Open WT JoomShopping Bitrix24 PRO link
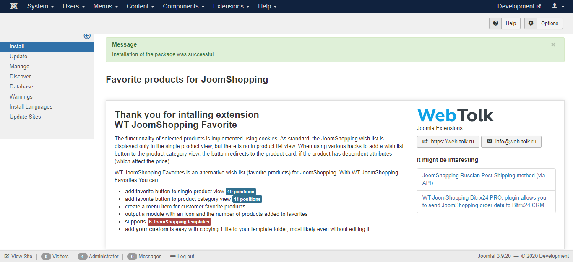Viewport: 573px width, 262px height. coord(484,201)
